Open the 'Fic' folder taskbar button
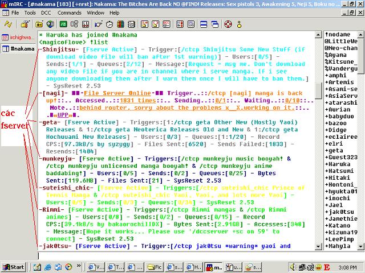Screen dimensions: 365x273 (x=155, y=267)
